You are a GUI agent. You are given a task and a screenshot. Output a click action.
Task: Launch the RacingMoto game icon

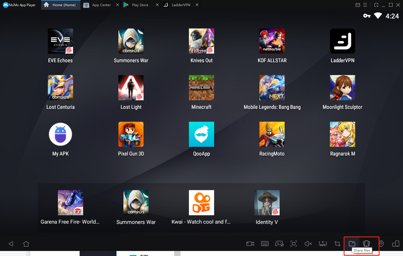[272, 134]
